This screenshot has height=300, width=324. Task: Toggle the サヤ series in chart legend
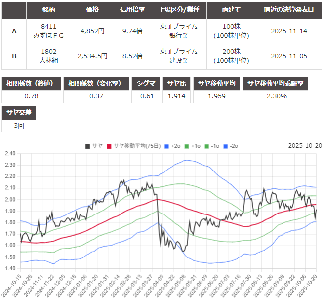[94, 146]
